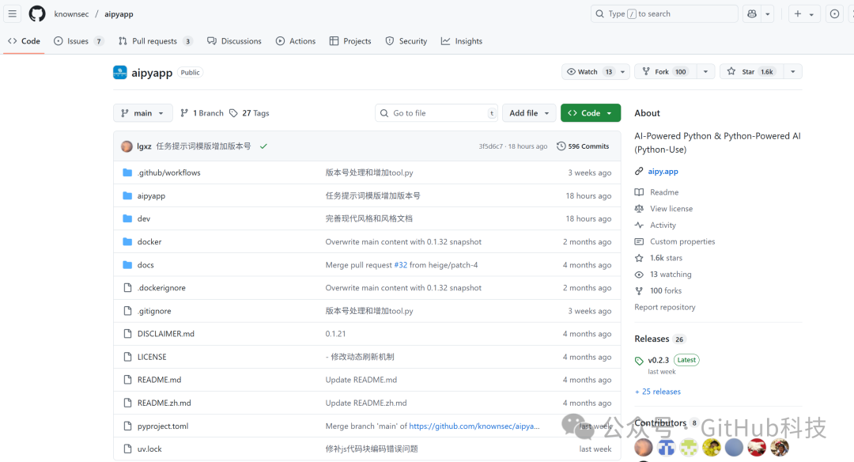The image size is (854, 462).
Task: Open the Pull requests tab
Action: click(x=155, y=41)
